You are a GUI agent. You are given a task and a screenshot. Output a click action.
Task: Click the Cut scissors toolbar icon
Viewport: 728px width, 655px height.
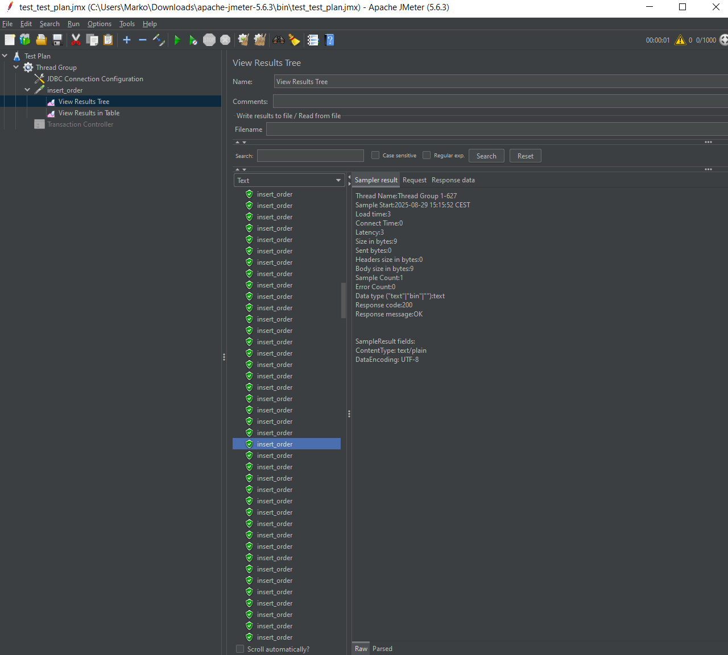click(x=76, y=40)
